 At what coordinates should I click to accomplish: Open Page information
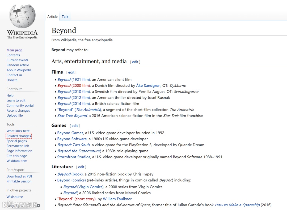click(19, 151)
